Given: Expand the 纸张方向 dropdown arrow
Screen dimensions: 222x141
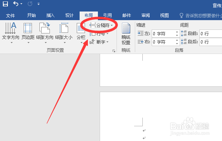Looking at the screenshot, I should tap(46, 42).
